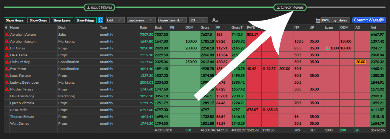The width and height of the screenshot is (390, 139).
Task: Expand the Department filter dropdown
Action: coord(172,20)
